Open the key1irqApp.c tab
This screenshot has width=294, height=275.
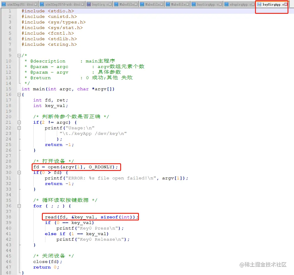point(207,4)
